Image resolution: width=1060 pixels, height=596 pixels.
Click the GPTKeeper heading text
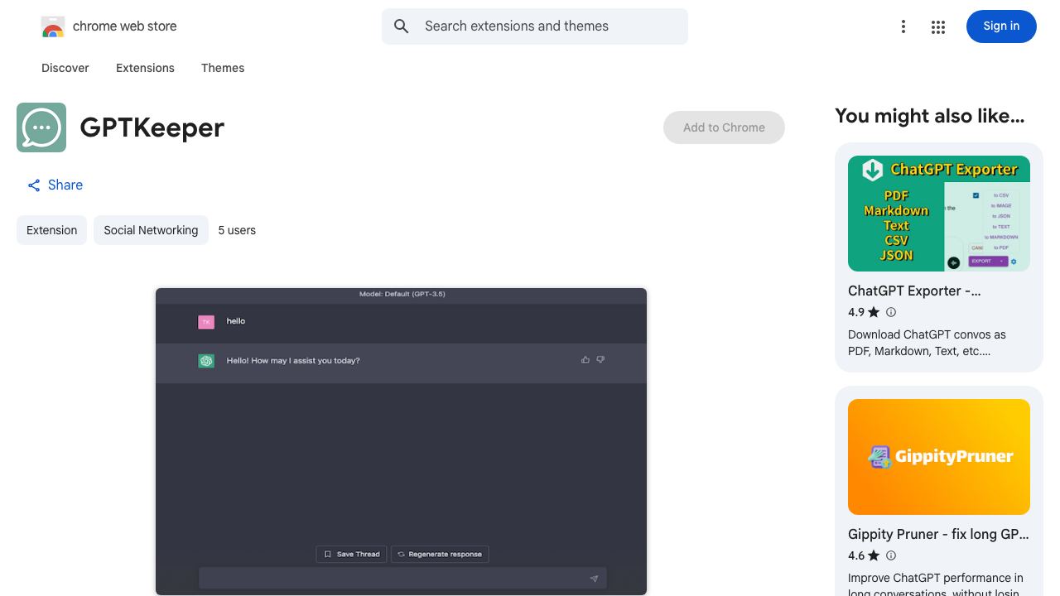click(152, 127)
